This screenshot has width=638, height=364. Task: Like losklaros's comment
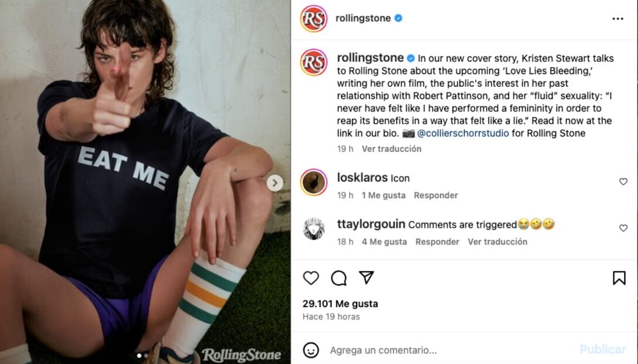click(623, 182)
